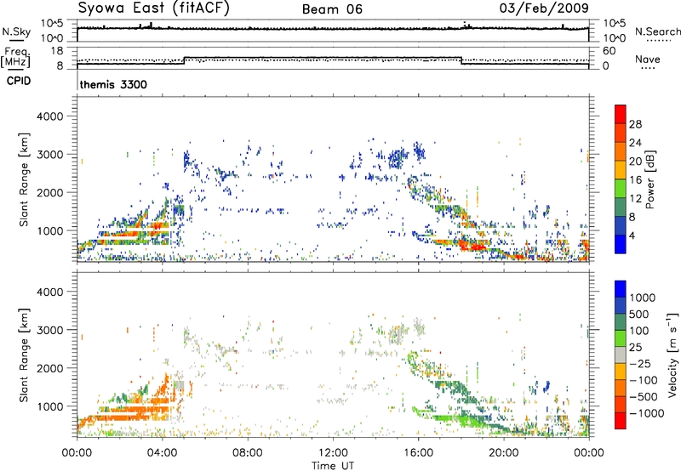Viewport: 681px width, 471px height.
Task: Click the 'Slant Range [km]' label of velocity panel
Action: 24,355
